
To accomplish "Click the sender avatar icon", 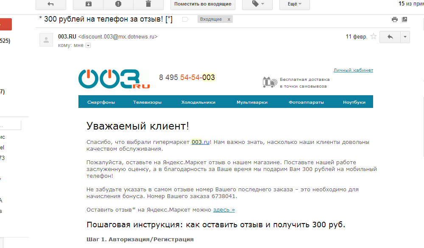I will tap(46, 40).
